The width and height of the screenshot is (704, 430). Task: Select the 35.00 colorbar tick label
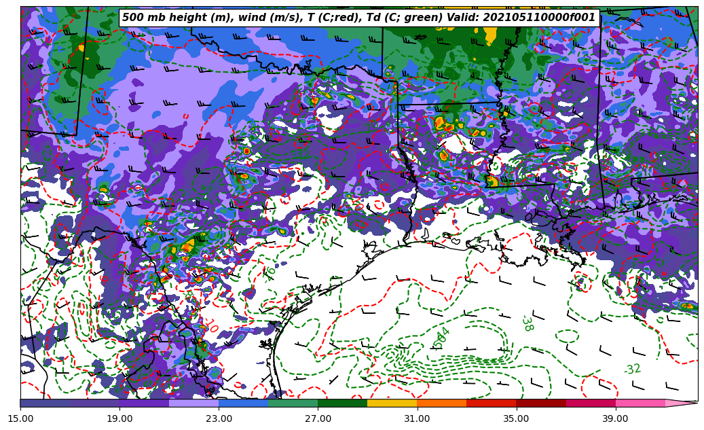pyautogui.click(x=516, y=418)
